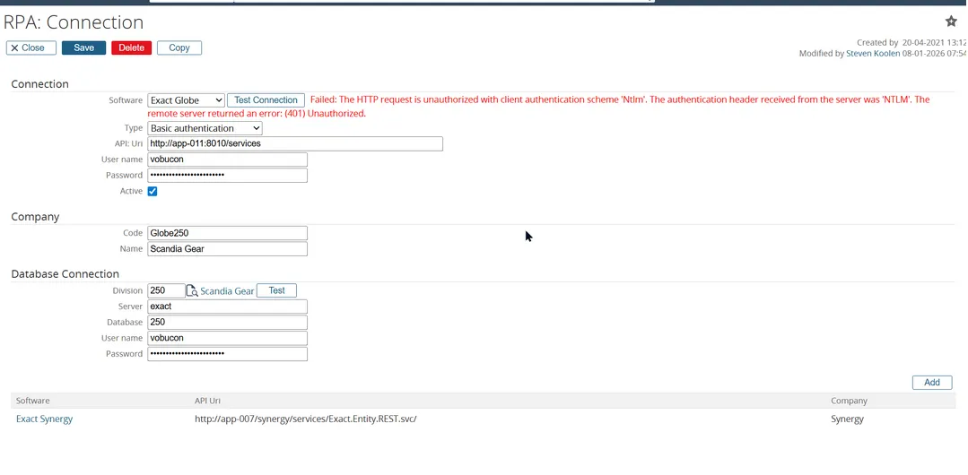
Task: Click the RPA: Connection page title
Action: (x=74, y=22)
